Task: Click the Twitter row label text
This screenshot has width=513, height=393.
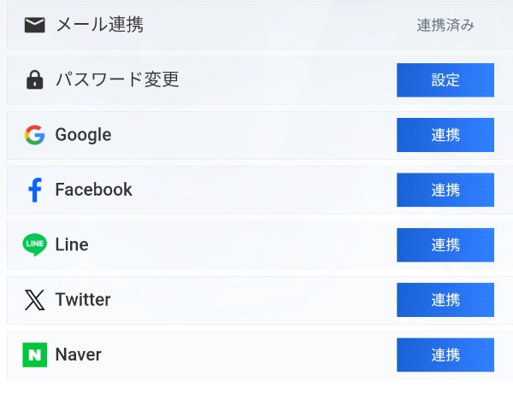Action: 83,300
